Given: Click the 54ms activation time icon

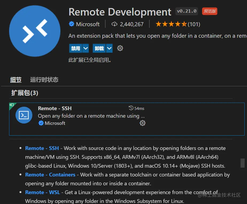Looking at the screenshot, I should 131,108.
